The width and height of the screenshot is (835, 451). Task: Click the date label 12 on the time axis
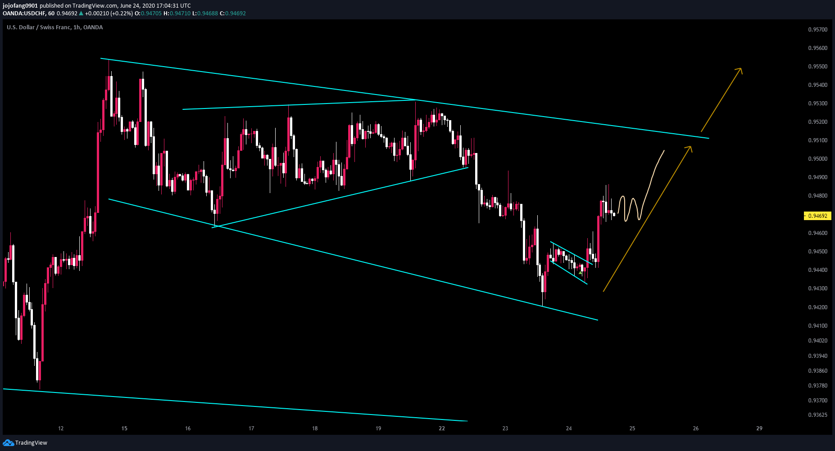tap(61, 428)
